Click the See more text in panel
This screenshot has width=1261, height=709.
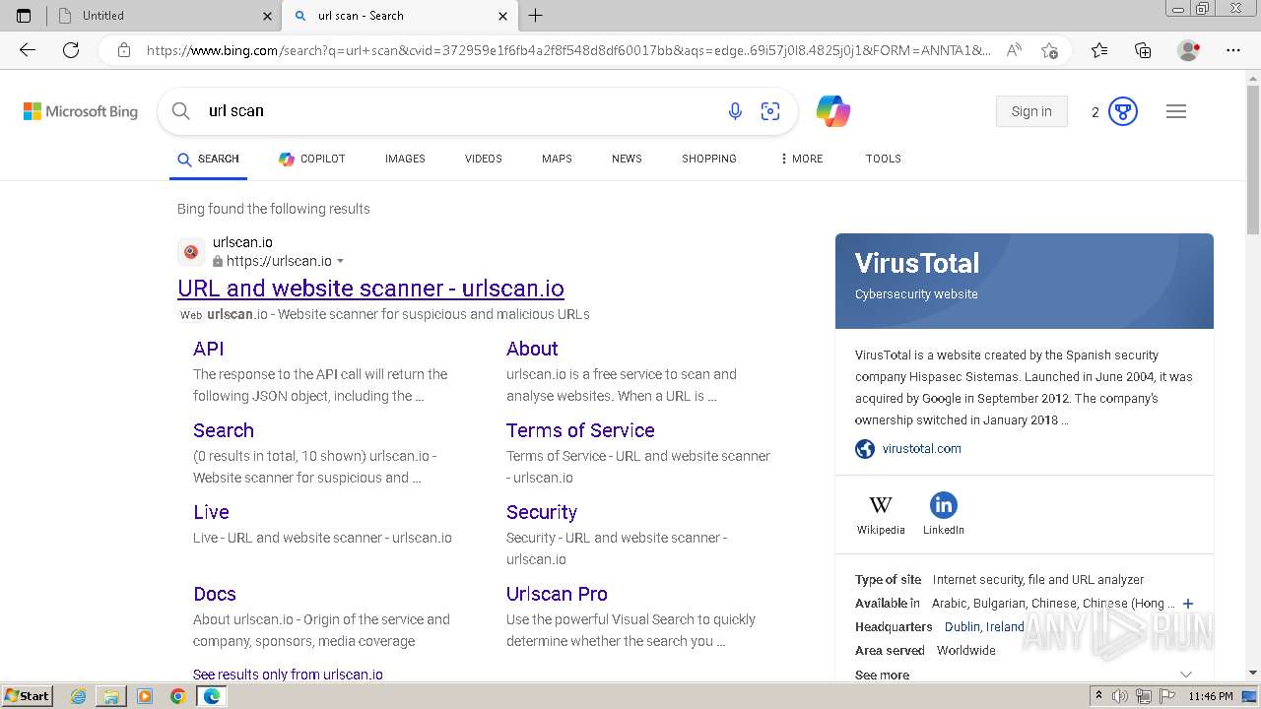pyautogui.click(x=882, y=675)
